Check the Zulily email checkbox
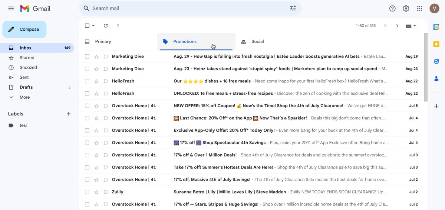This screenshot has height=210, width=445. pyautogui.click(x=87, y=192)
